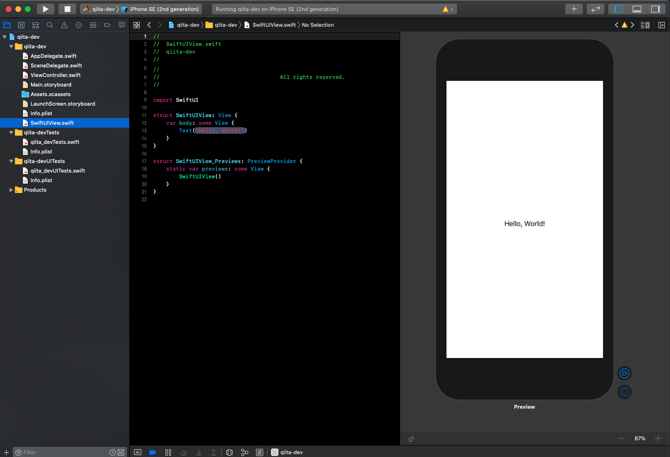Show the Find navigator
Image resolution: width=670 pixels, height=457 pixels.
50,25
